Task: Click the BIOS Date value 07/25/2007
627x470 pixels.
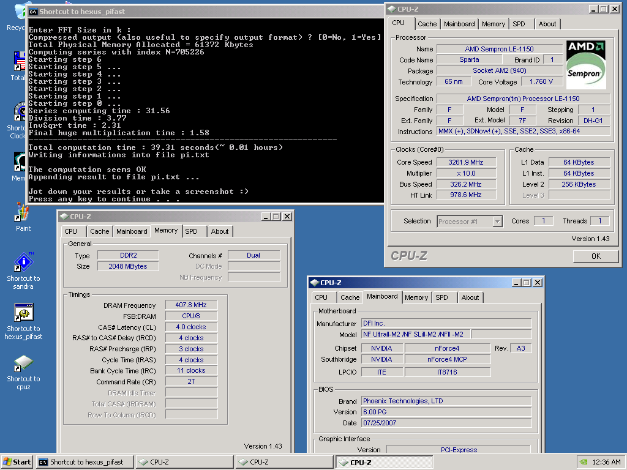Action: click(446, 423)
